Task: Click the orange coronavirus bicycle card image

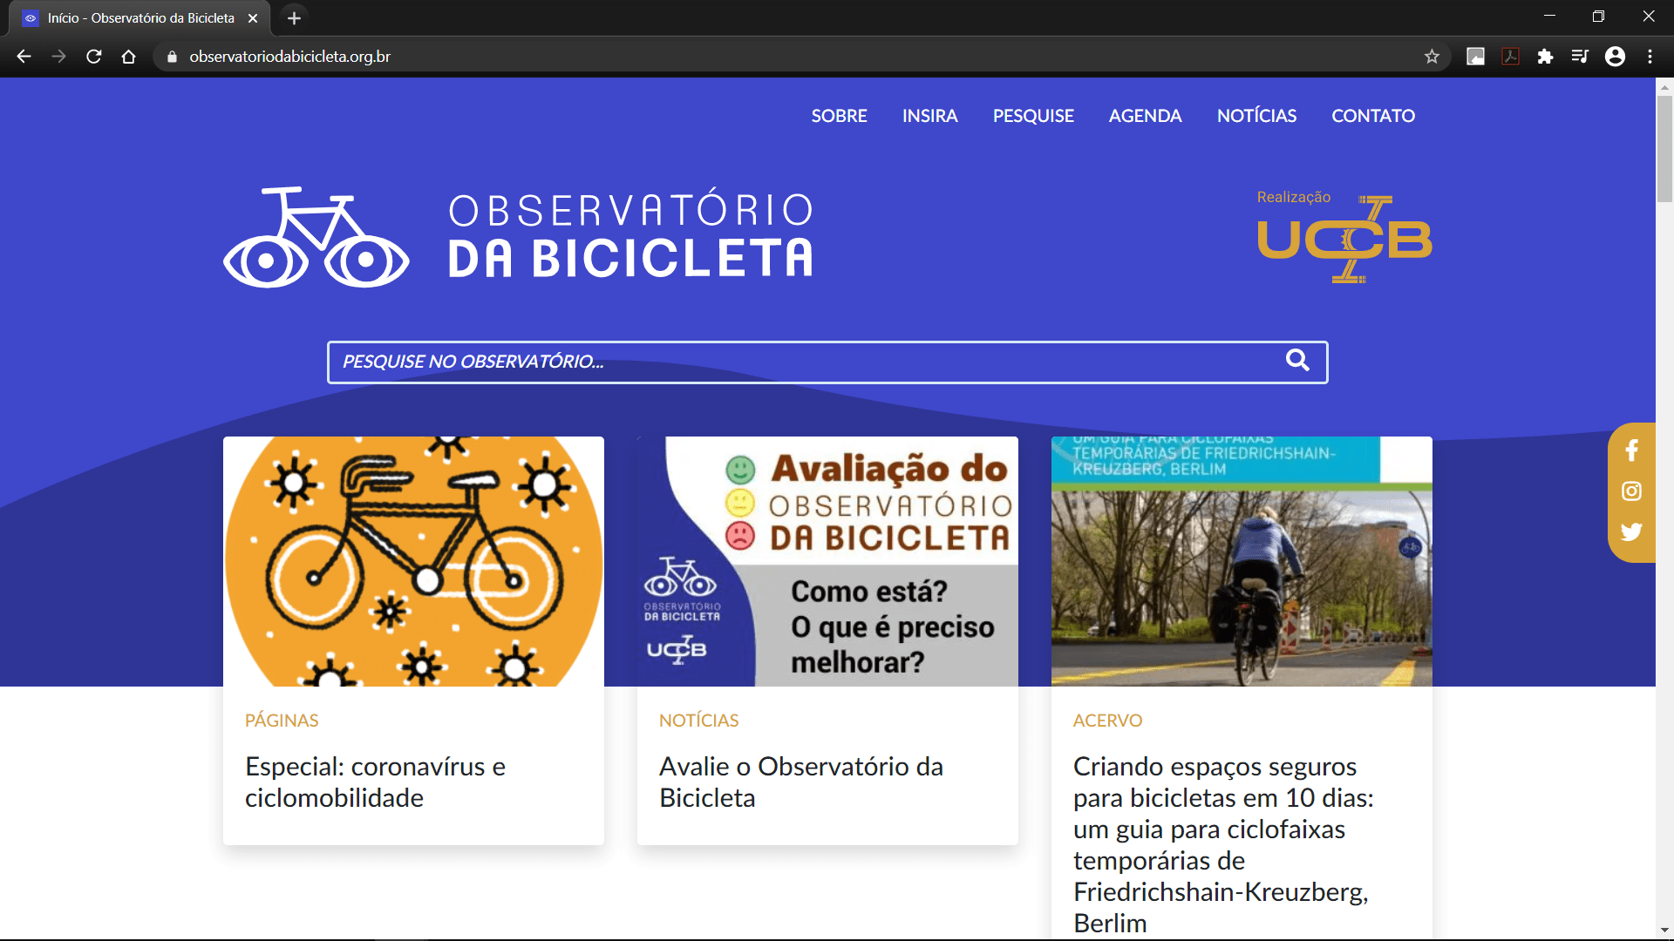Action: 413,560
